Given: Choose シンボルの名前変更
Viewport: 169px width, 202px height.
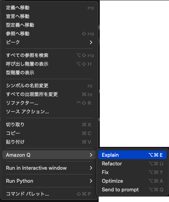Looking at the screenshot, I should [49, 86].
